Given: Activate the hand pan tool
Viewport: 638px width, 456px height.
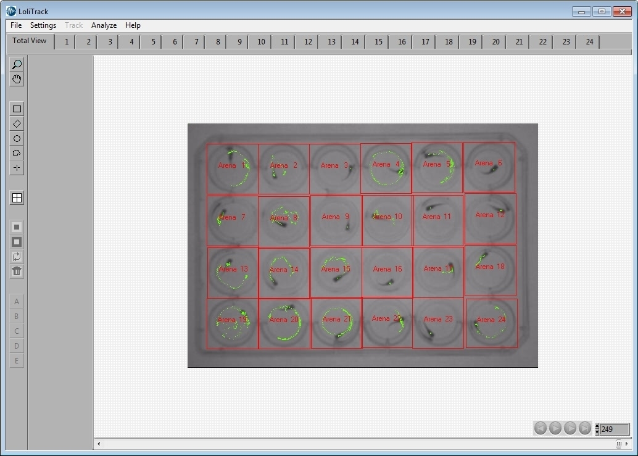Looking at the screenshot, I should pos(17,79).
